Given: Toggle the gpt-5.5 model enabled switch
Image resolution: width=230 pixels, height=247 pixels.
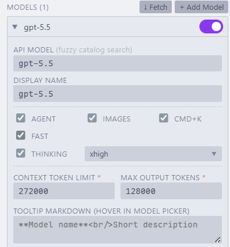Looking at the screenshot, I should (211, 26).
